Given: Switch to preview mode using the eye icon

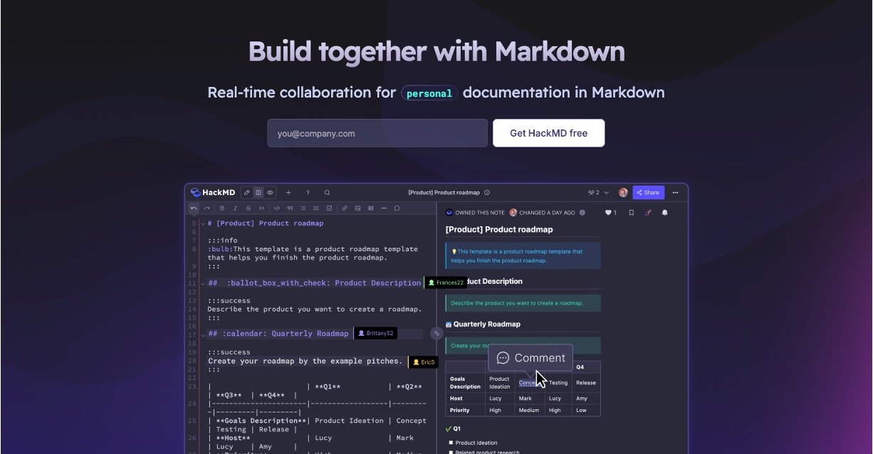Looking at the screenshot, I should [x=271, y=192].
